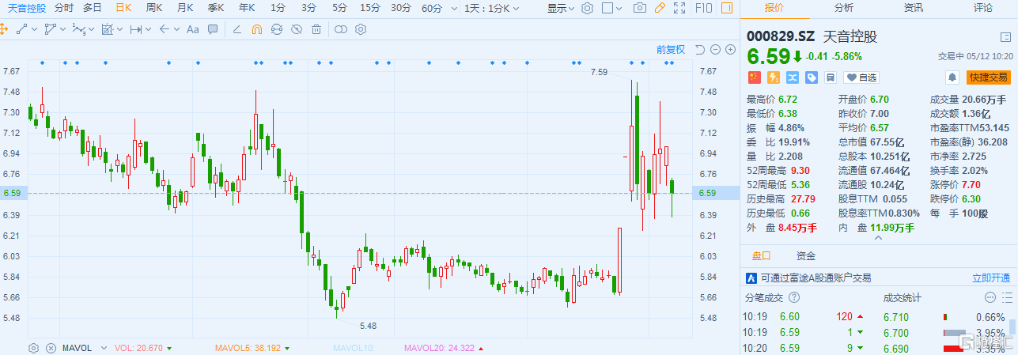This screenshot has height=355, width=1018.
Task: Open the 分析 analysis tab
Action: (844, 8)
